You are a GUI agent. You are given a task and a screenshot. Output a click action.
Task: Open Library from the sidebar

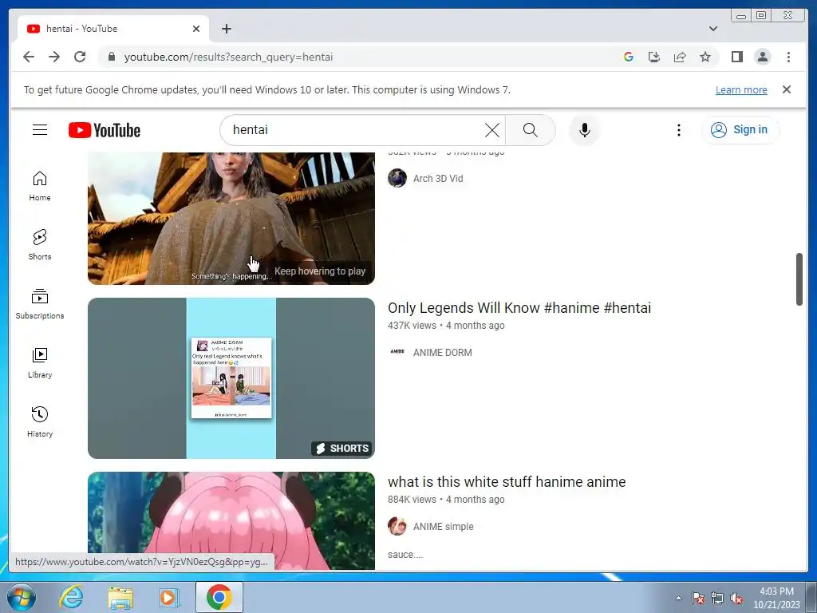40,363
